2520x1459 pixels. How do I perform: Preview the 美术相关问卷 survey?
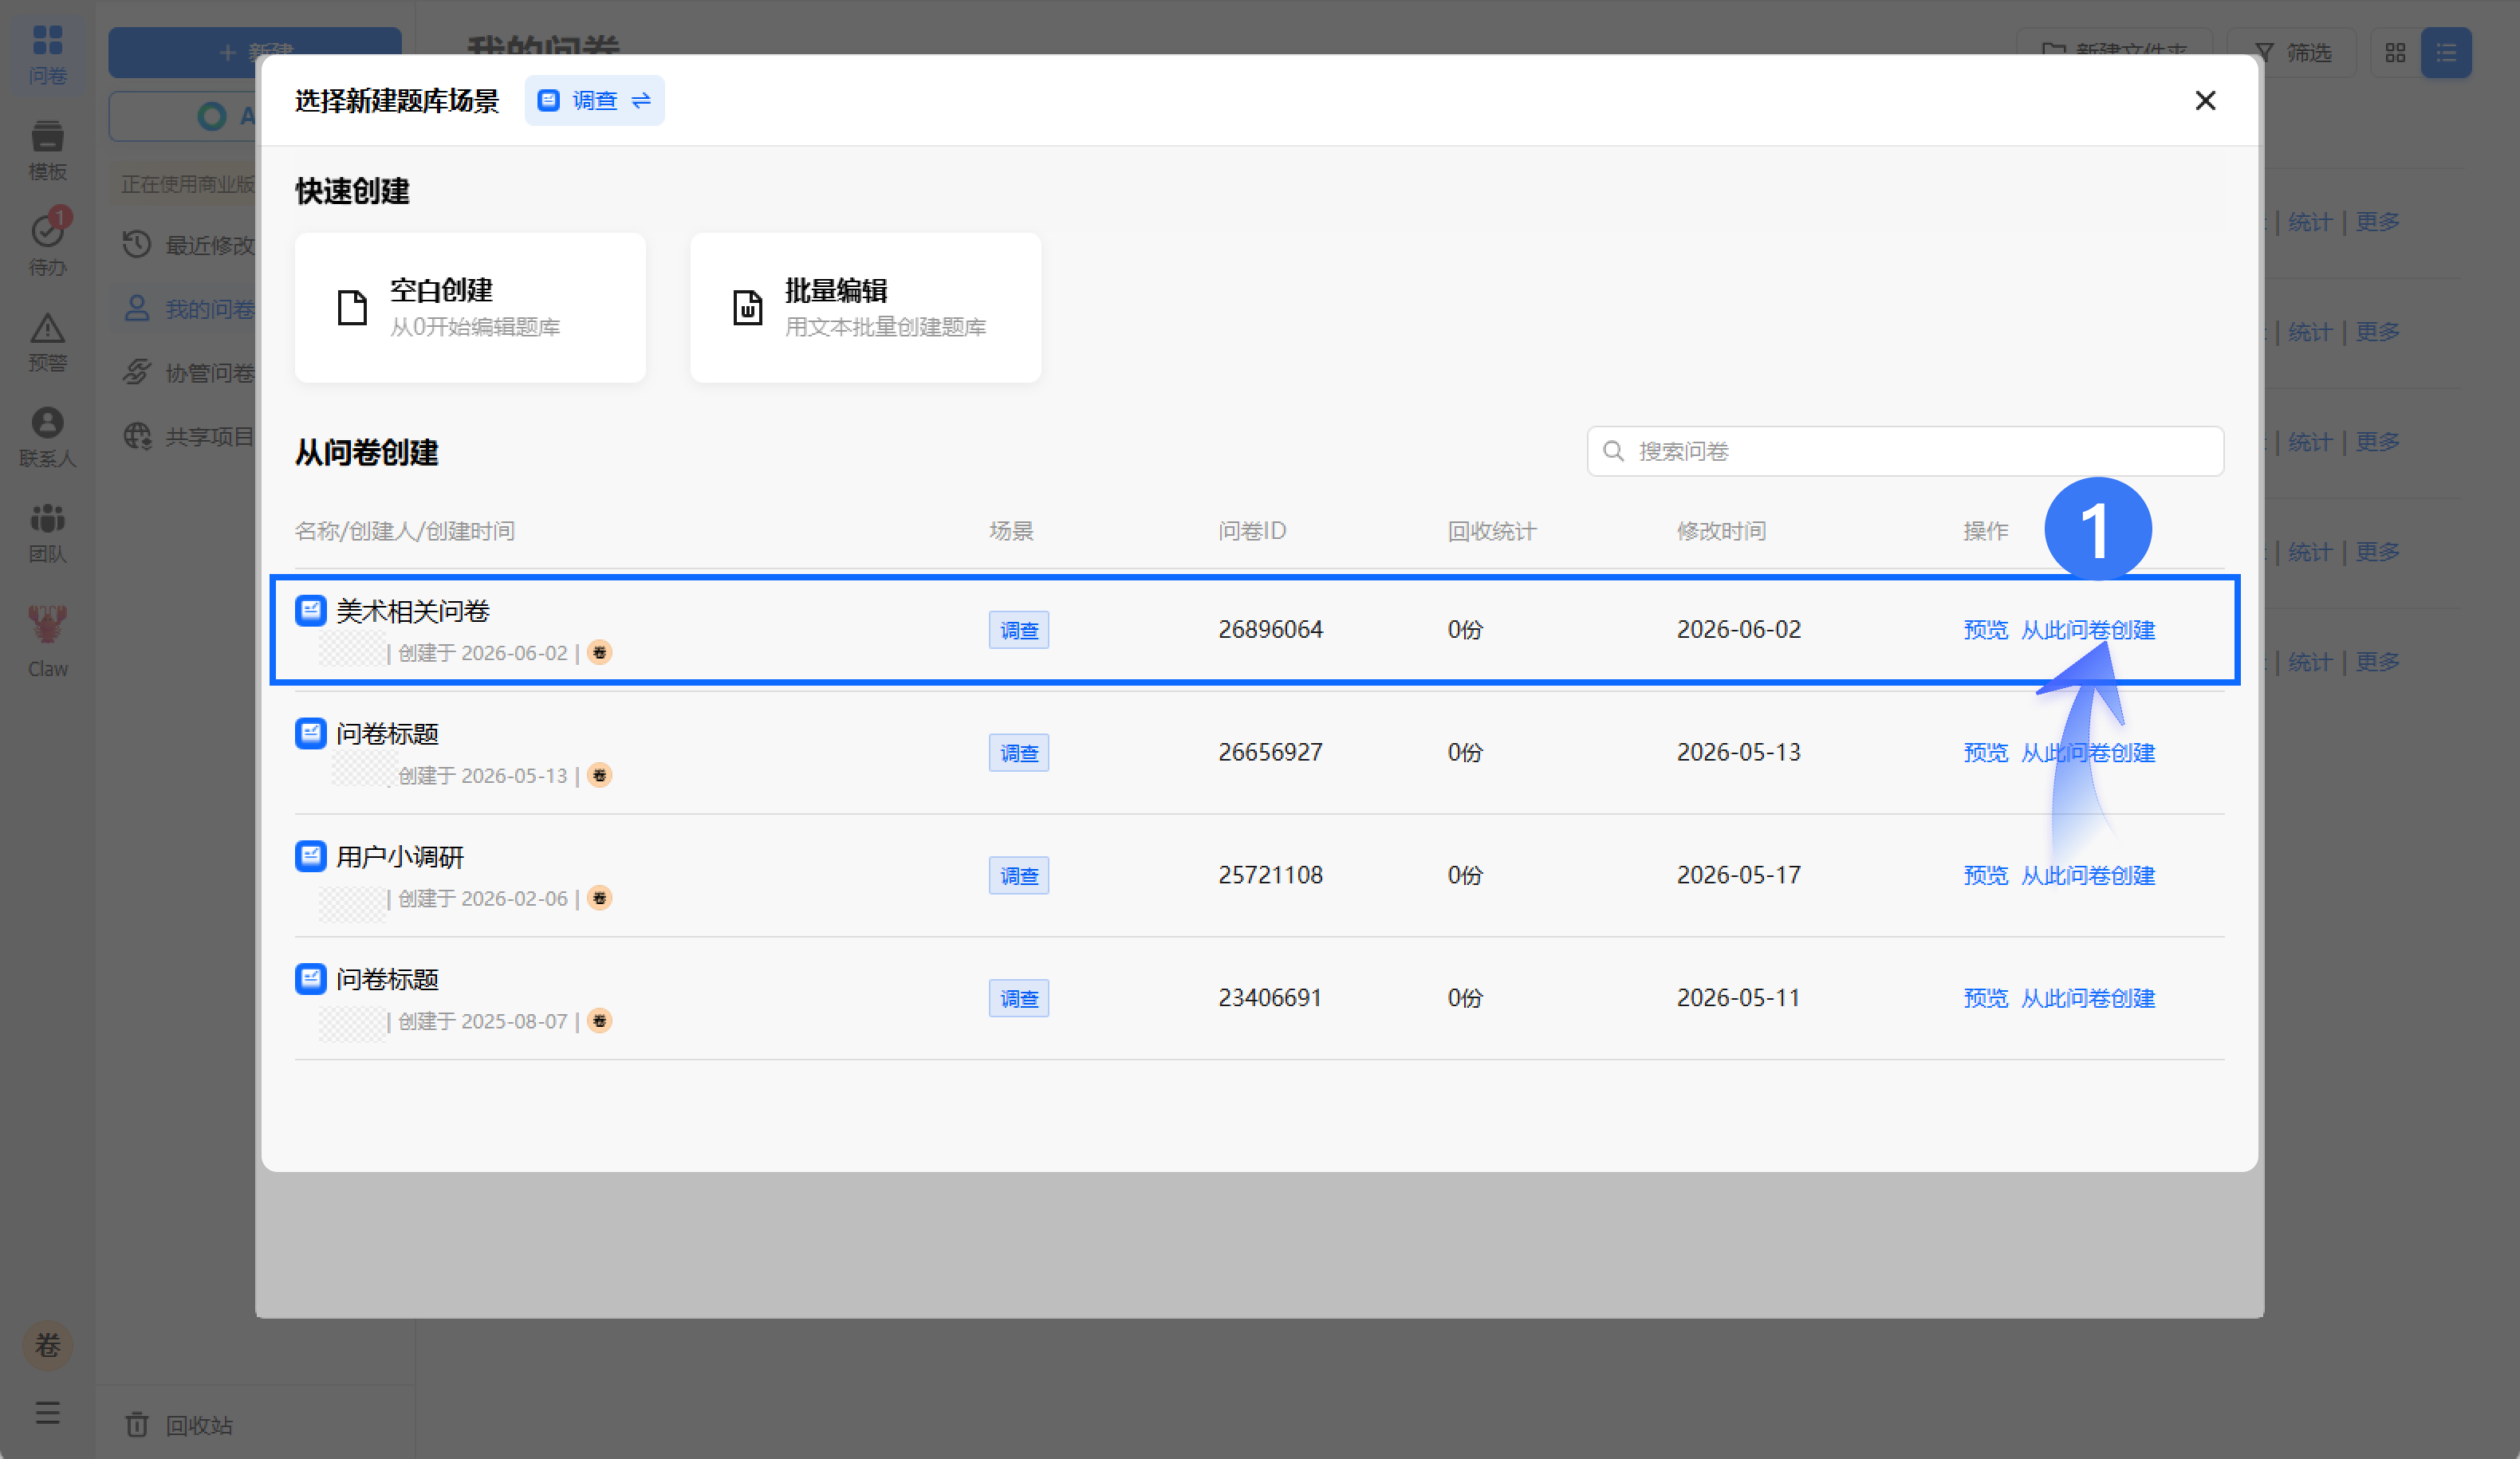[x=1985, y=630]
